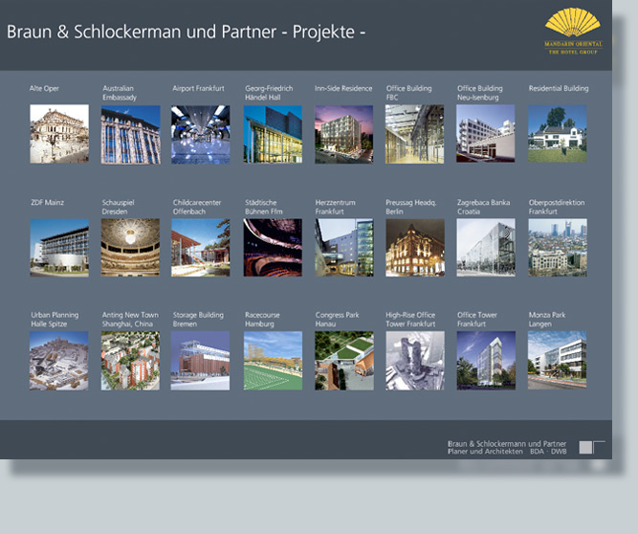638x534 pixels.
Task: Select the Schauspiel Dresden theater thumbnail
Action: point(130,248)
